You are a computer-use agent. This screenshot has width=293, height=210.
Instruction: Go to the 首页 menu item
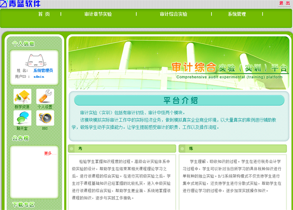pos(44,14)
